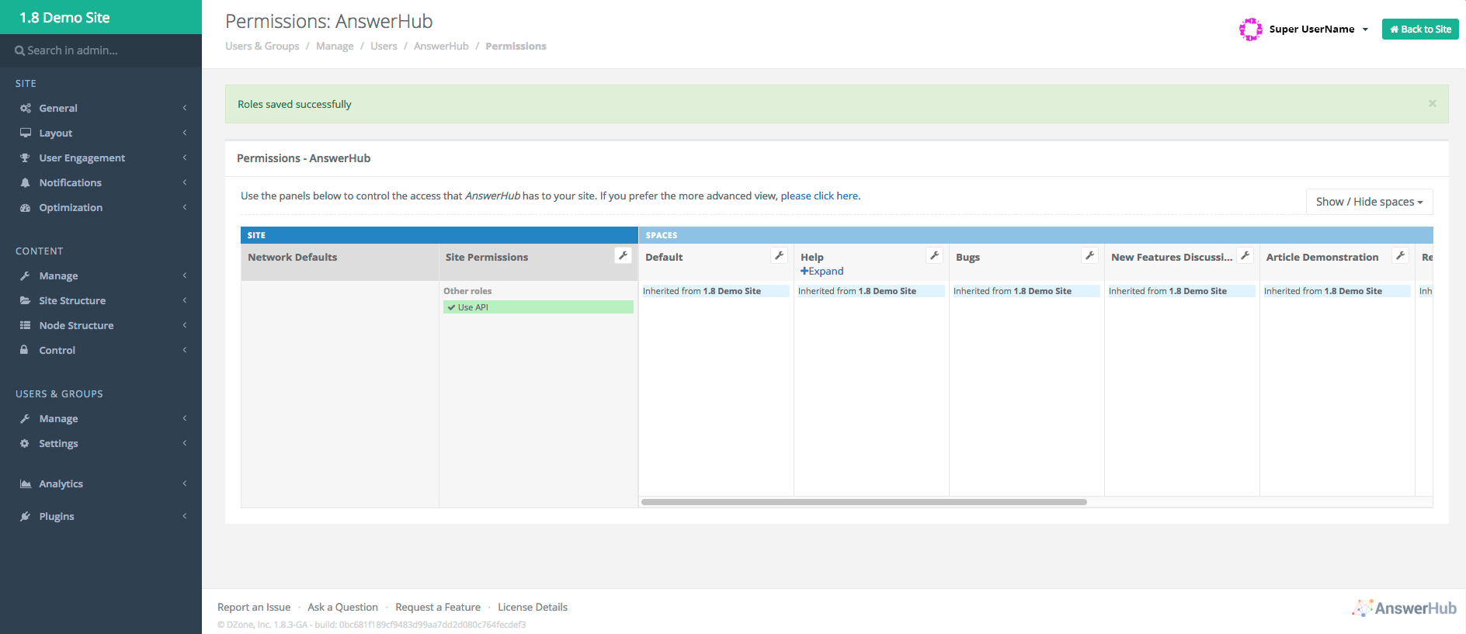This screenshot has width=1466, height=634.
Task: Click the Analytics chart icon
Action: (x=26, y=484)
